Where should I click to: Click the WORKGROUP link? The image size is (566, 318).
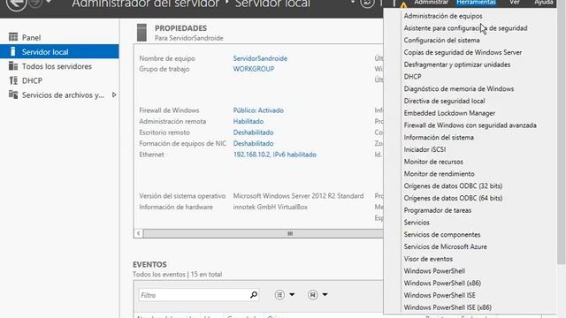(254, 69)
